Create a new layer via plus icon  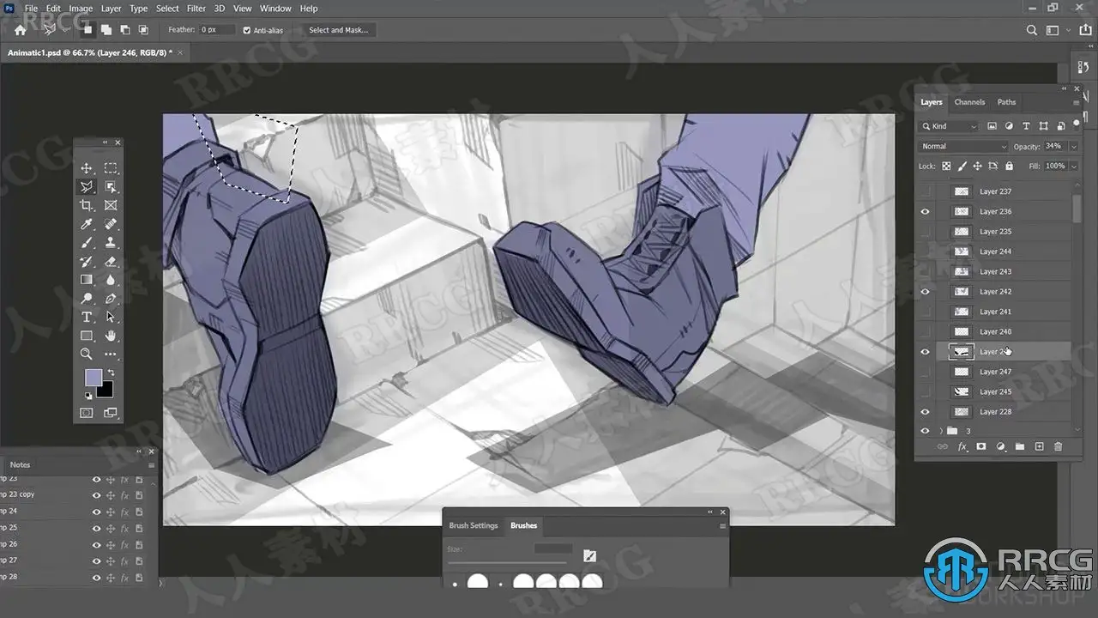click(1039, 446)
